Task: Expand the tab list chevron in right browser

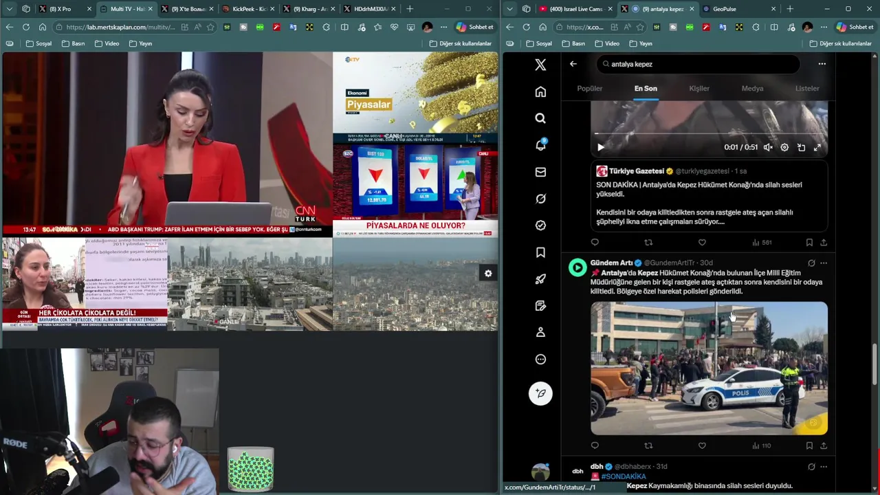Action: 509,9
